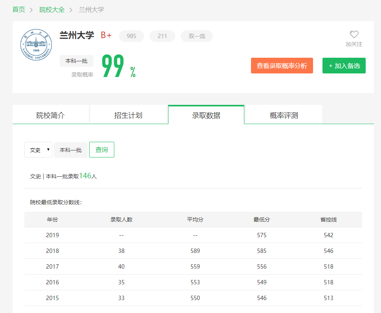Screen dimensions: 381x313
Task: Click 38 admitted count in 2018 row
Action: 121,251
